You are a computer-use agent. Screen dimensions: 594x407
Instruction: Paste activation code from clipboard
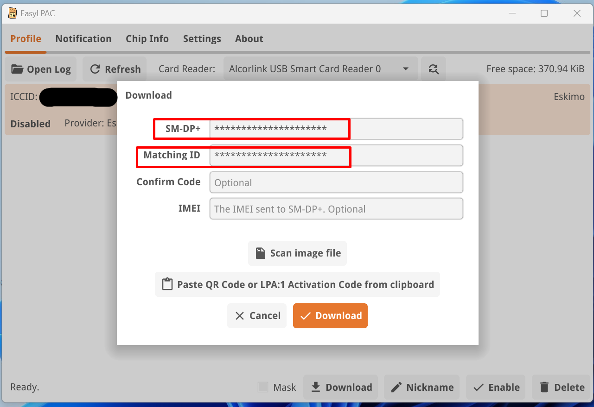point(297,284)
